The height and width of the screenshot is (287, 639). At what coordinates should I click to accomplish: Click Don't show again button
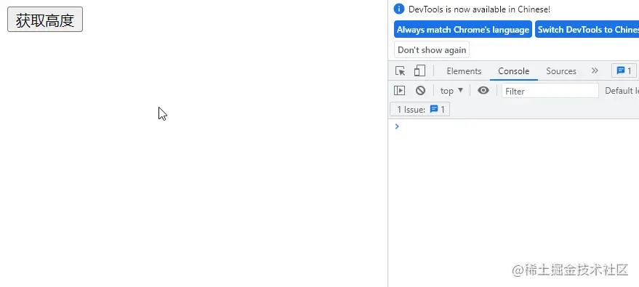point(432,49)
